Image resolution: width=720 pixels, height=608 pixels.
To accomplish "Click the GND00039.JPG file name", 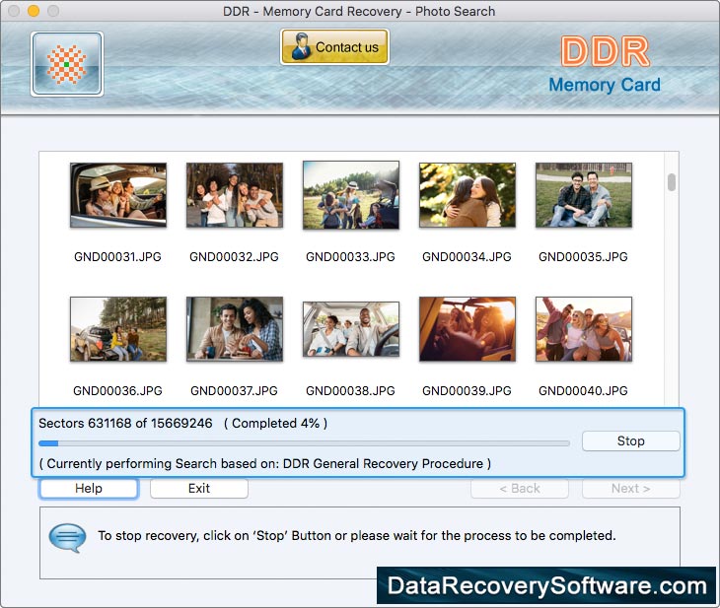I will 467,390.
